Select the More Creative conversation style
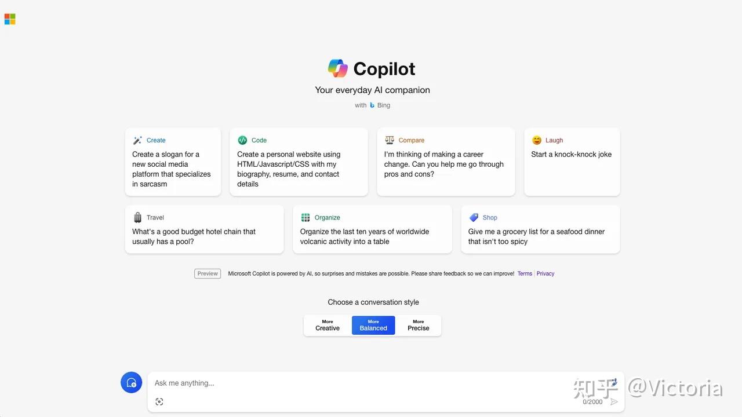The width and height of the screenshot is (742, 417). 327,325
